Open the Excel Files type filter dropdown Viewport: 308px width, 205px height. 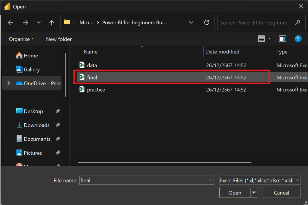[x=260, y=180]
